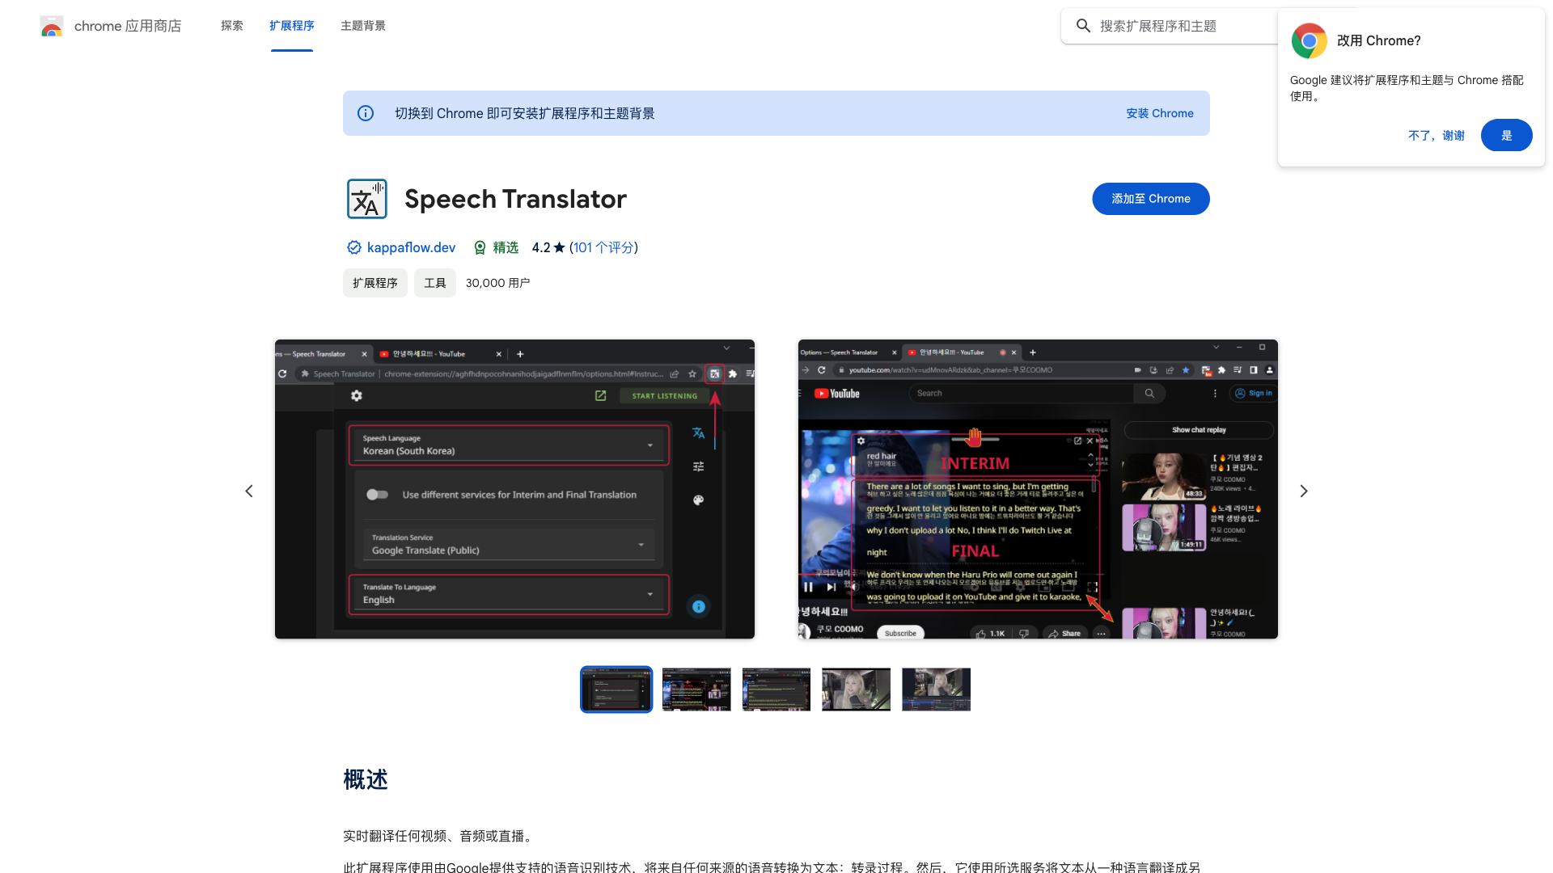This screenshot has height=873, width=1553.
Task: Click 安装 Chrome link in banner
Action: click(1159, 113)
